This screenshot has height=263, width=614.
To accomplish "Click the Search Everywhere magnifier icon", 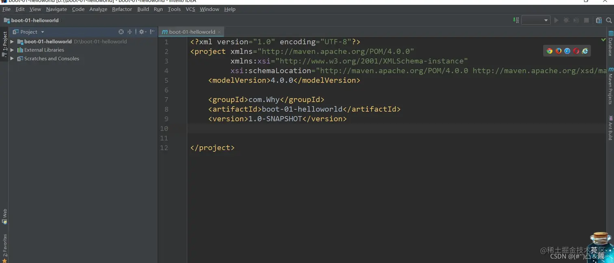I will point(609,20).
